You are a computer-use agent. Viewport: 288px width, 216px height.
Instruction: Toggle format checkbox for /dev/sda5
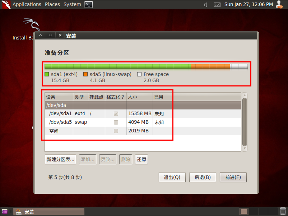(116, 122)
